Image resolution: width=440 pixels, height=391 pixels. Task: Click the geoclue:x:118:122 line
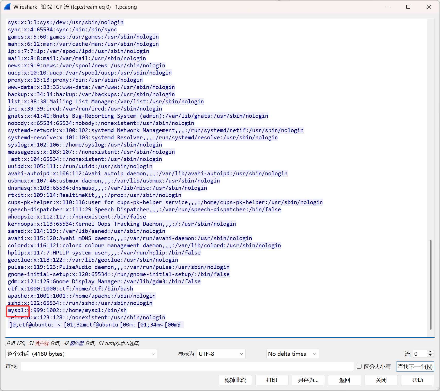[x=93, y=260]
